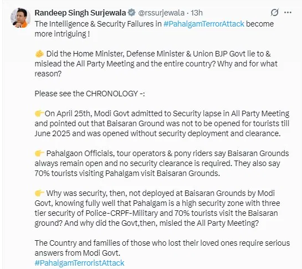Click the paragraph mentioning 'June 2025'
This screenshot has width=302, height=269.
[x=162, y=123]
